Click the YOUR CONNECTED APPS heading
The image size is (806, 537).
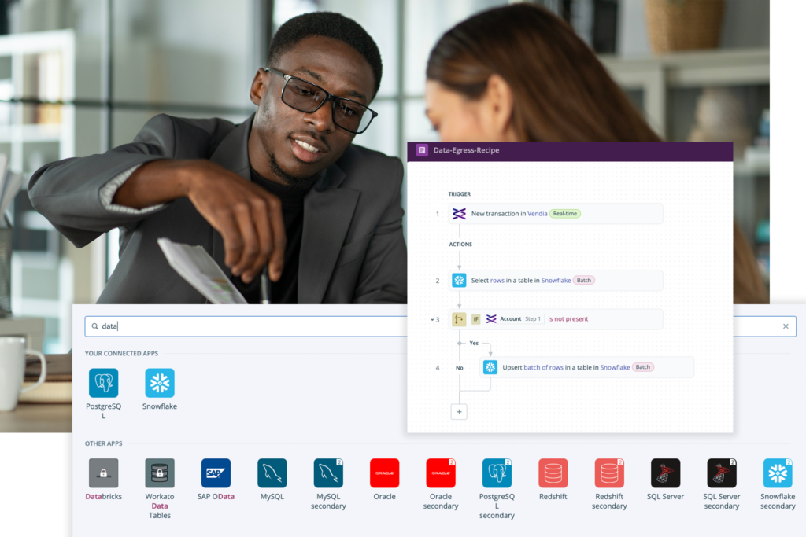click(121, 353)
